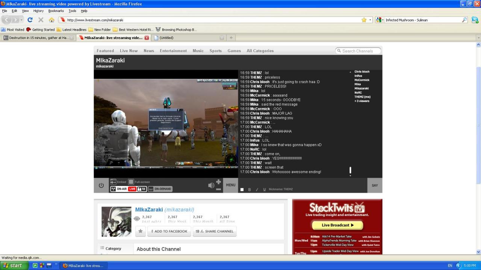This screenshot has width=481, height=270.
Task: Open the search engine chooser dropdown
Action: [380, 20]
